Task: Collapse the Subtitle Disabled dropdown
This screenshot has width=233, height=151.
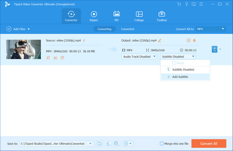Action: [x=178, y=57]
